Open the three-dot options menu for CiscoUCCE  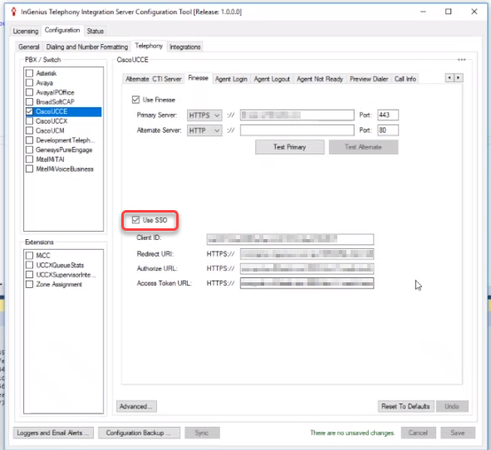point(462,60)
